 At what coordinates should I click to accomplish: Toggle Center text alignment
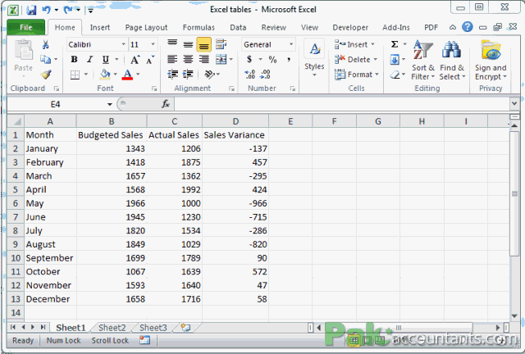click(188, 60)
